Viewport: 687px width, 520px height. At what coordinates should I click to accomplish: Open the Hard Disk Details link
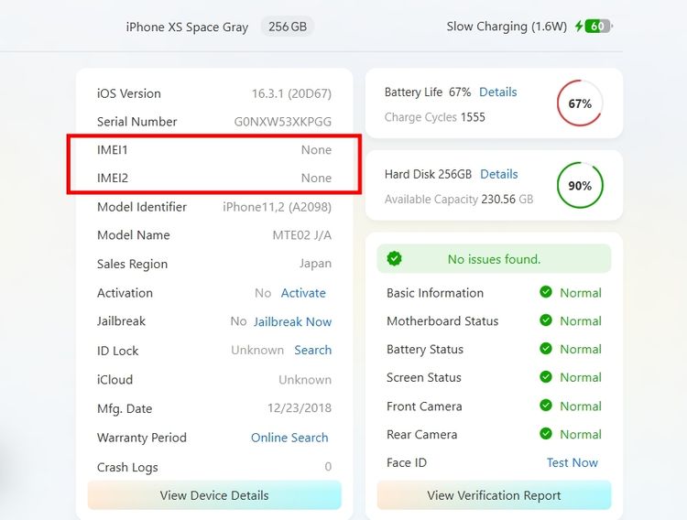[498, 174]
